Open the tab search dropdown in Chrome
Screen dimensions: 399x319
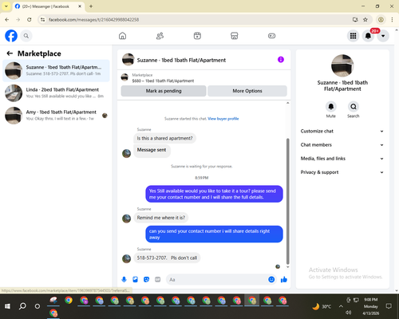tap(6, 6)
